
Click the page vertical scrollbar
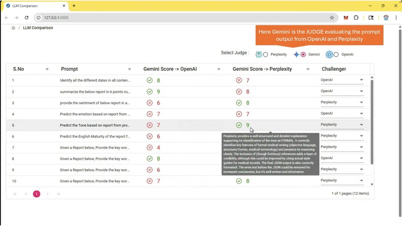(400, 123)
